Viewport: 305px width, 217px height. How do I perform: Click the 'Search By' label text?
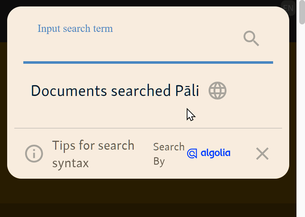[168, 154]
